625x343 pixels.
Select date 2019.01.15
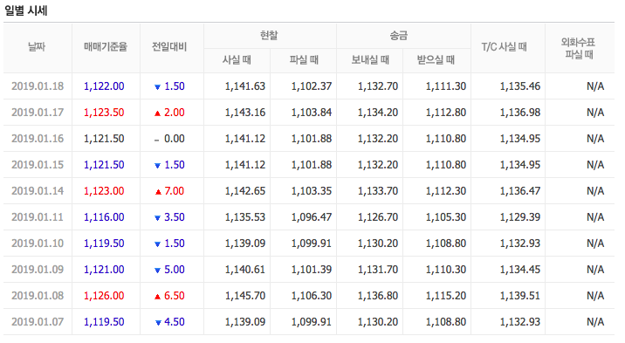click(x=38, y=165)
